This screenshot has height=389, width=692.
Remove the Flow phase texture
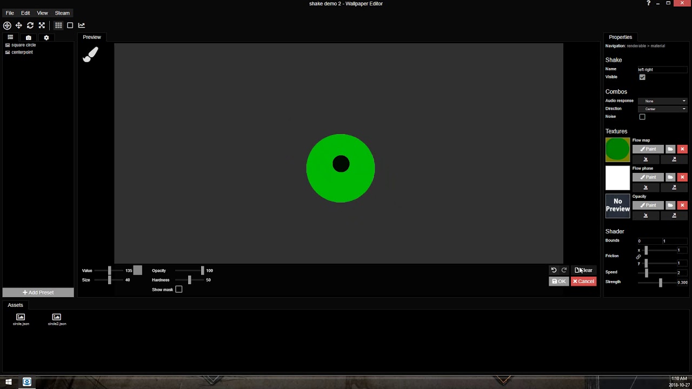pyautogui.click(x=682, y=177)
